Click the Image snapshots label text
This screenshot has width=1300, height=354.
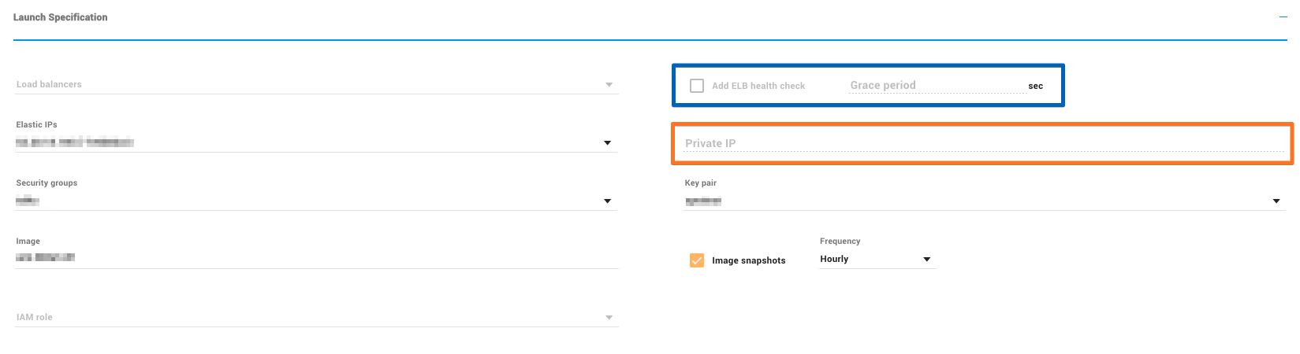748,260
